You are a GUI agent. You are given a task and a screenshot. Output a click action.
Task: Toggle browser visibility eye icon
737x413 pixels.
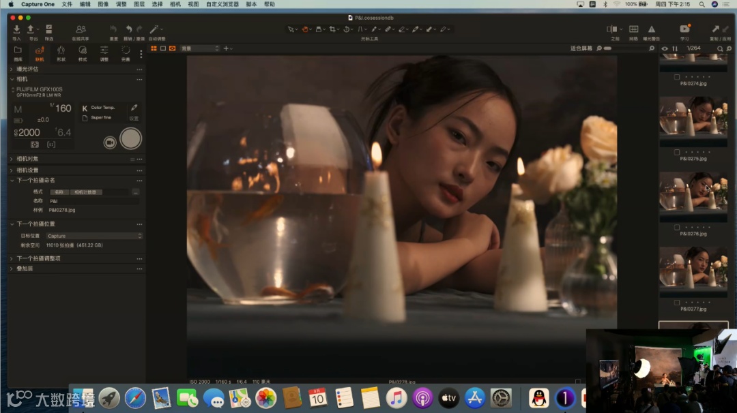665,48
